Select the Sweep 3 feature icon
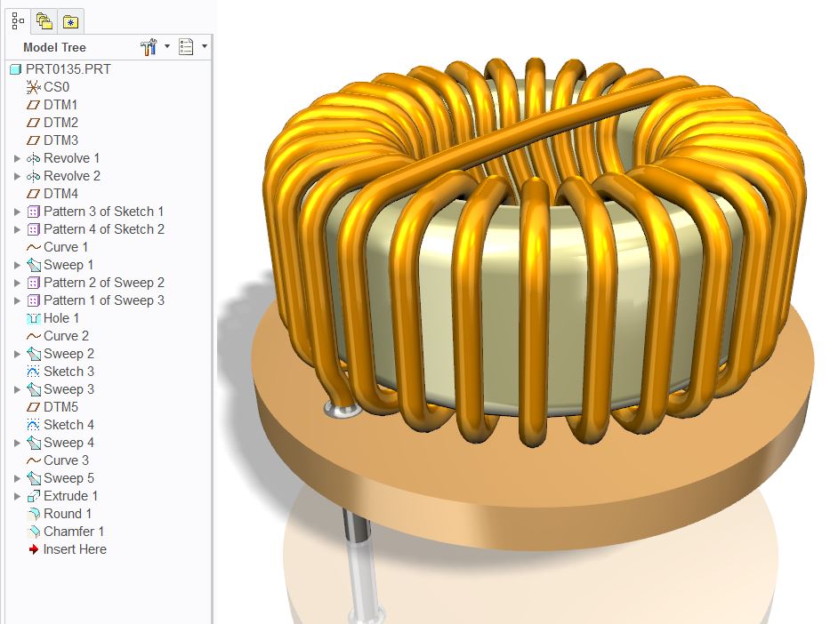838x624 pixels. [x=33, y=389]
